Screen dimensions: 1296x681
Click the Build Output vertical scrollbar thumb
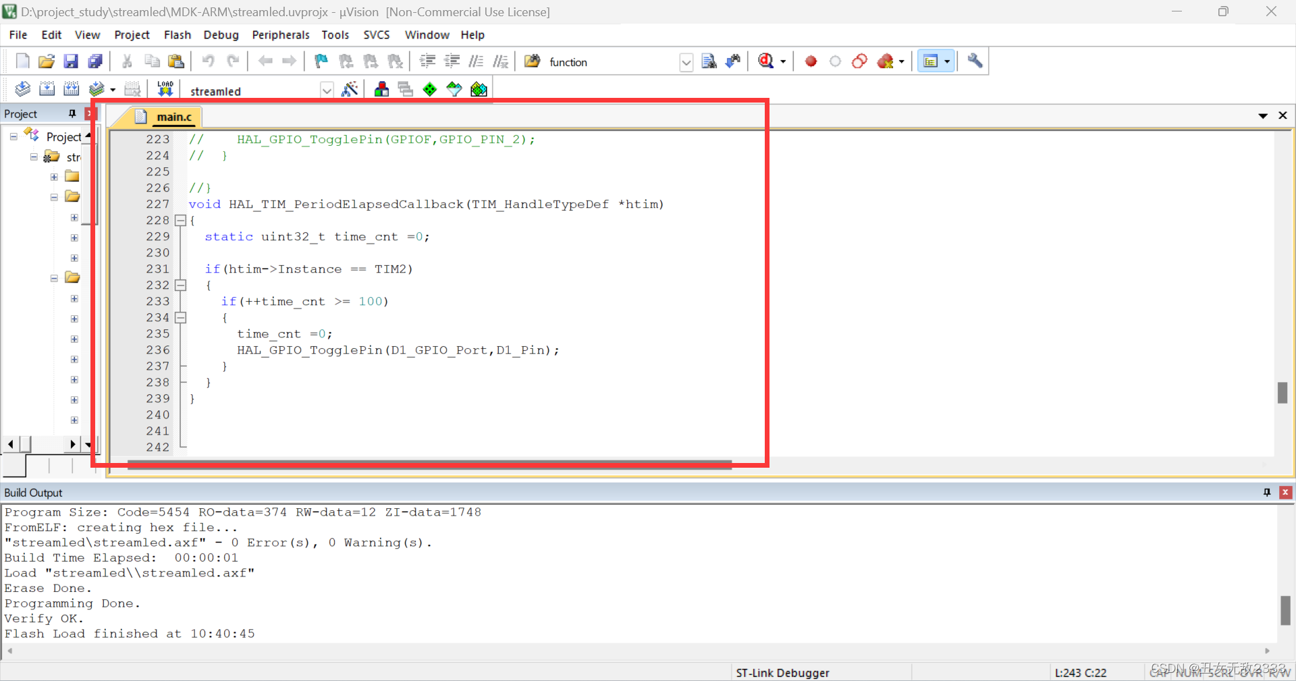1285,610
